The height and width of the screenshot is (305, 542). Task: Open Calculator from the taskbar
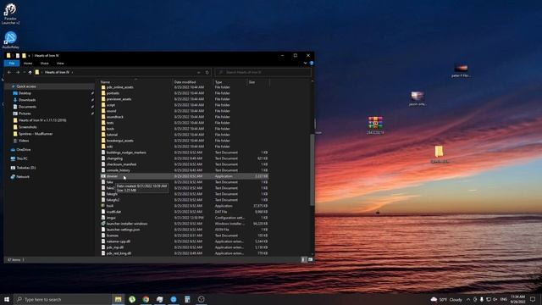click(187, 299)
